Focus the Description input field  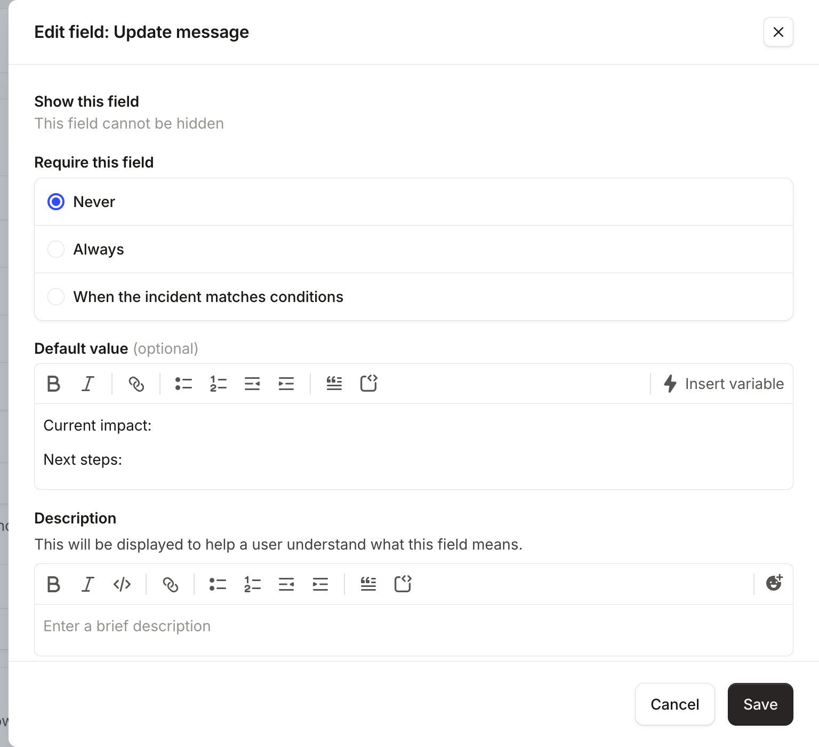point(413,630)
